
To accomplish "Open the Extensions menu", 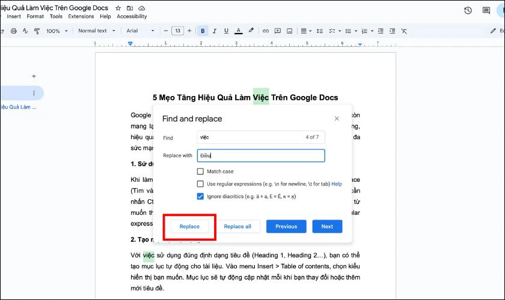I will click(81, 16).
